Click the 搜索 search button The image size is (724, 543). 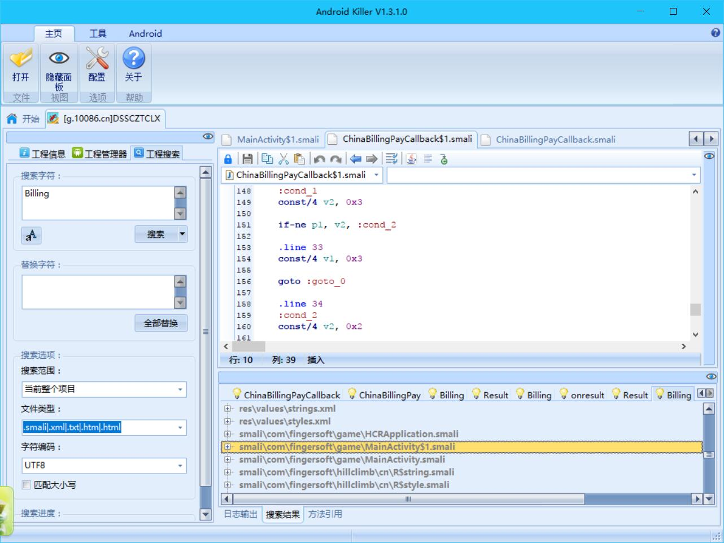tap(155, 234)
